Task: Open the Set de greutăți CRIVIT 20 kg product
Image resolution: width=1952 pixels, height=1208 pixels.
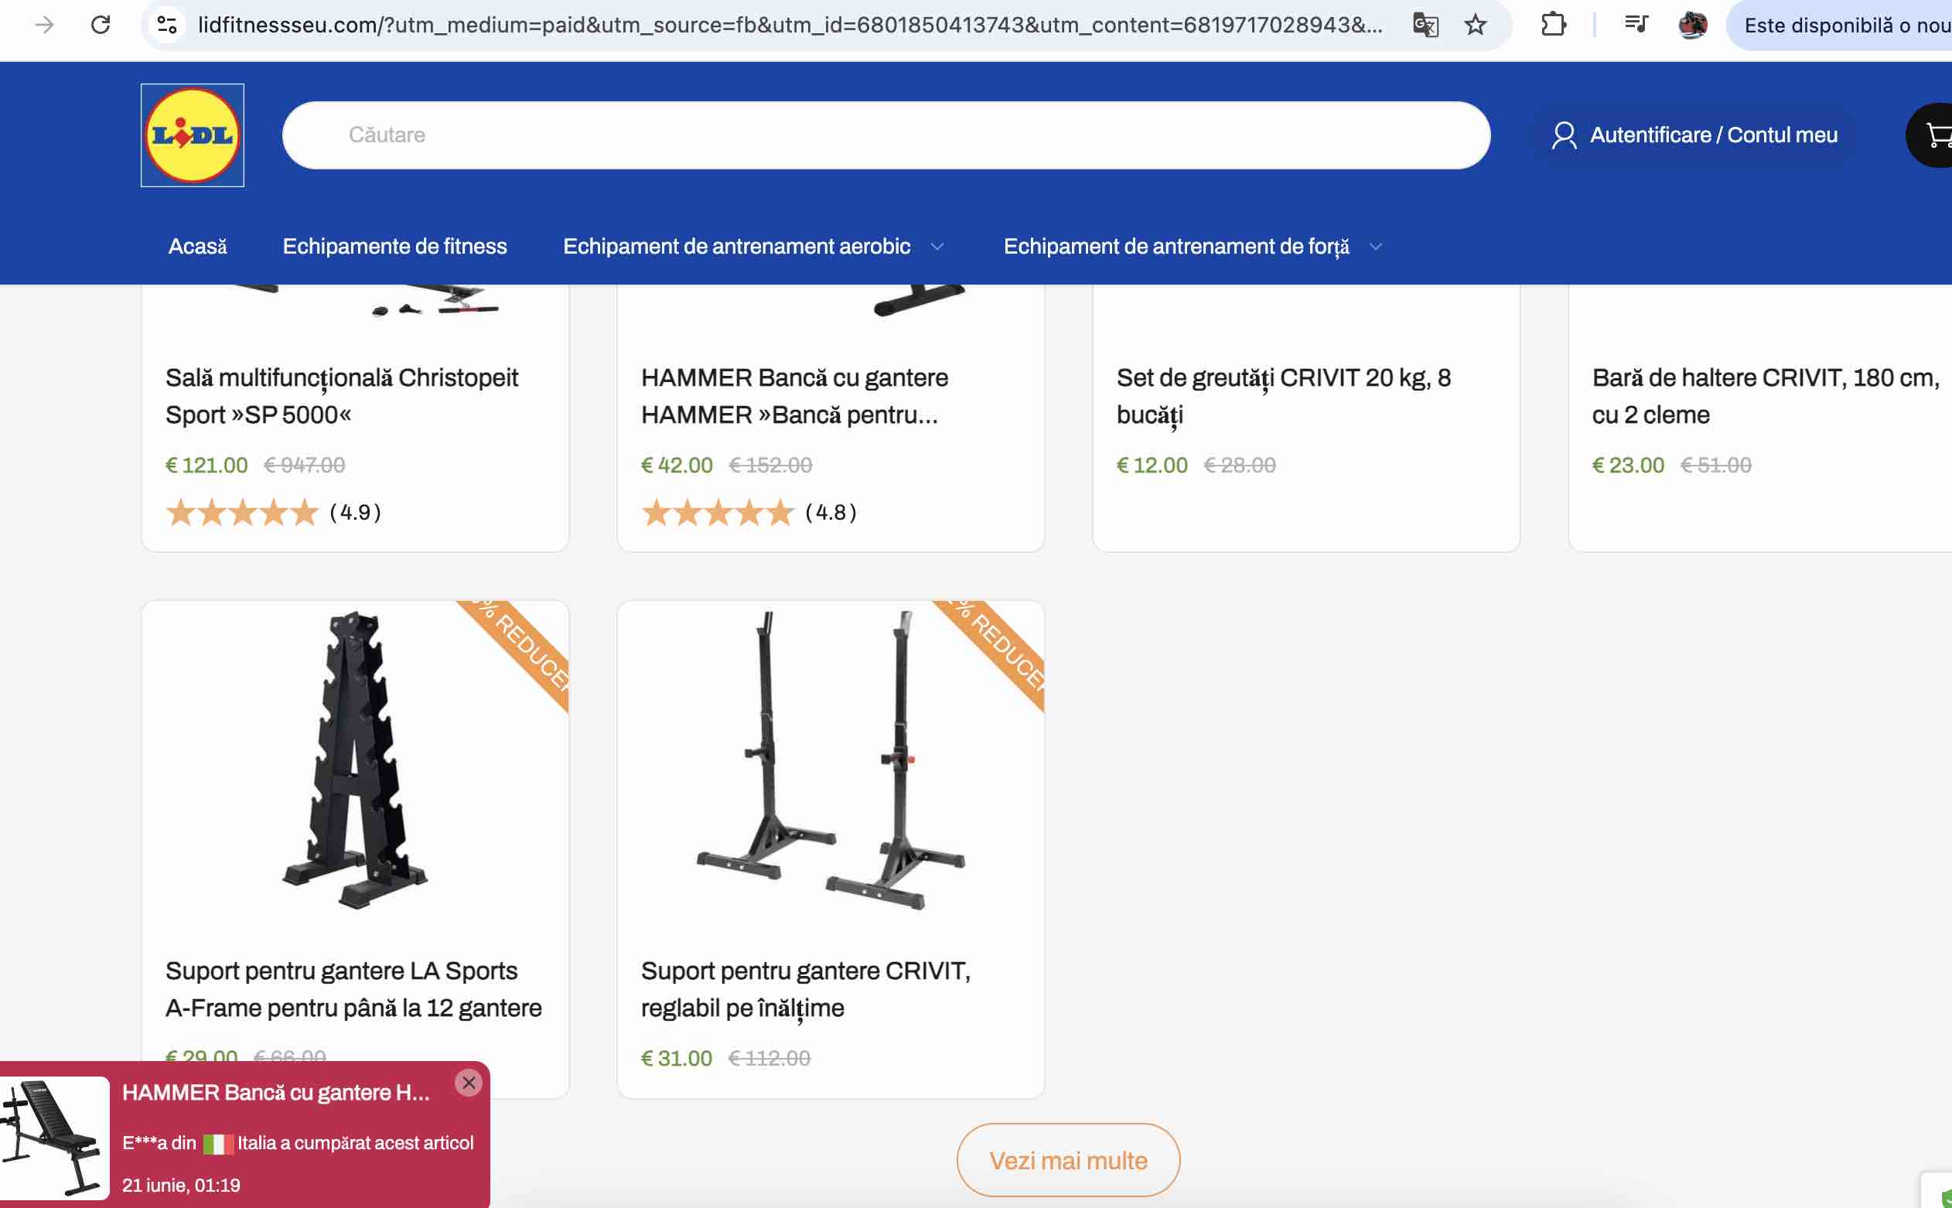Action: point(1283,396)
